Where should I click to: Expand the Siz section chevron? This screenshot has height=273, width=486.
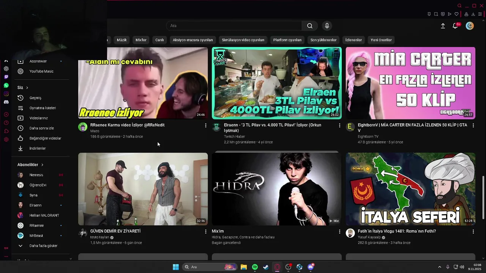click(27, 88)
